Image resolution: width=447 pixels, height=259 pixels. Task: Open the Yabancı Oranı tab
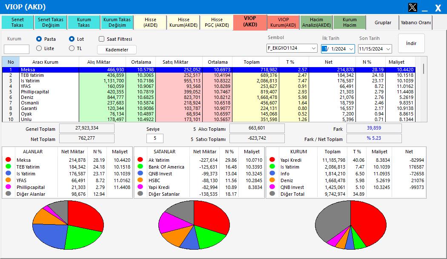point(415,23)
